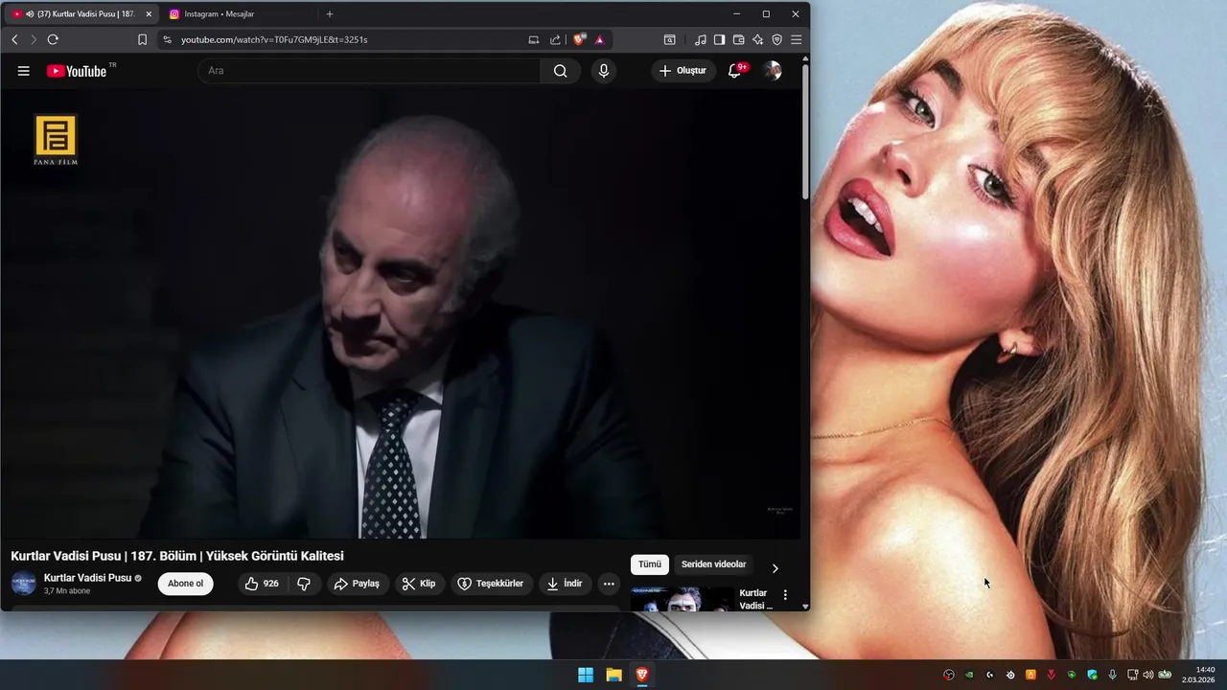Click the video player to pause
Screen dimensions: 1227x690
tap(401, 314)
